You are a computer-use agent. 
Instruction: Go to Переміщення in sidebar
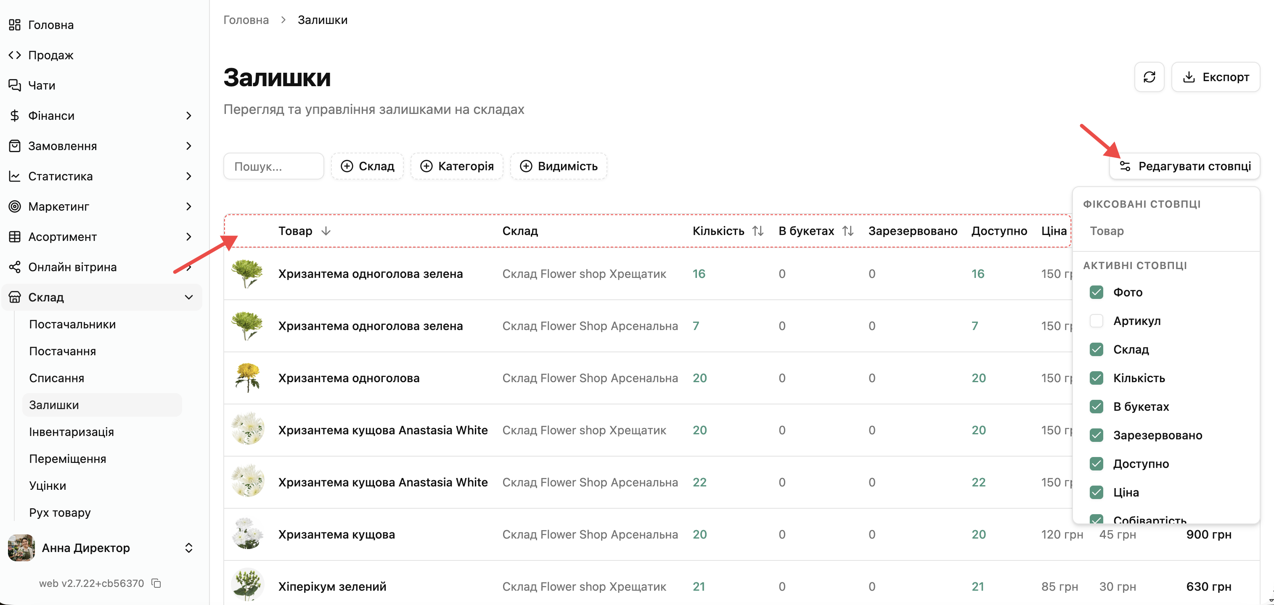pyautogui.click(x=67, y=459)
